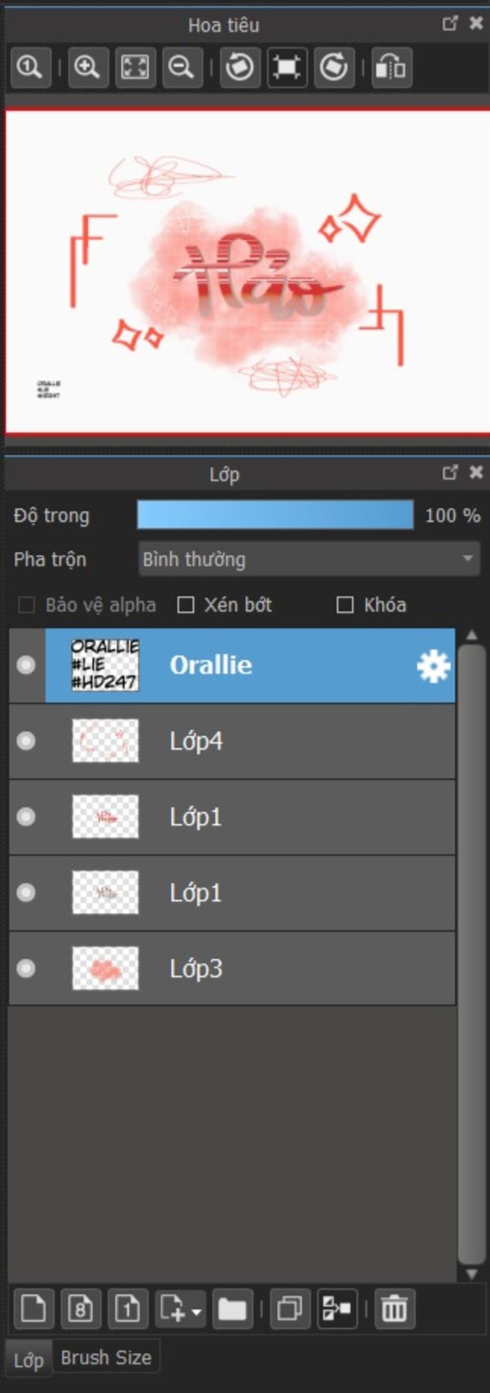Fit canvas to navigator window
This screenshot has height=1393, width=490.
click(x=135, y=67)
